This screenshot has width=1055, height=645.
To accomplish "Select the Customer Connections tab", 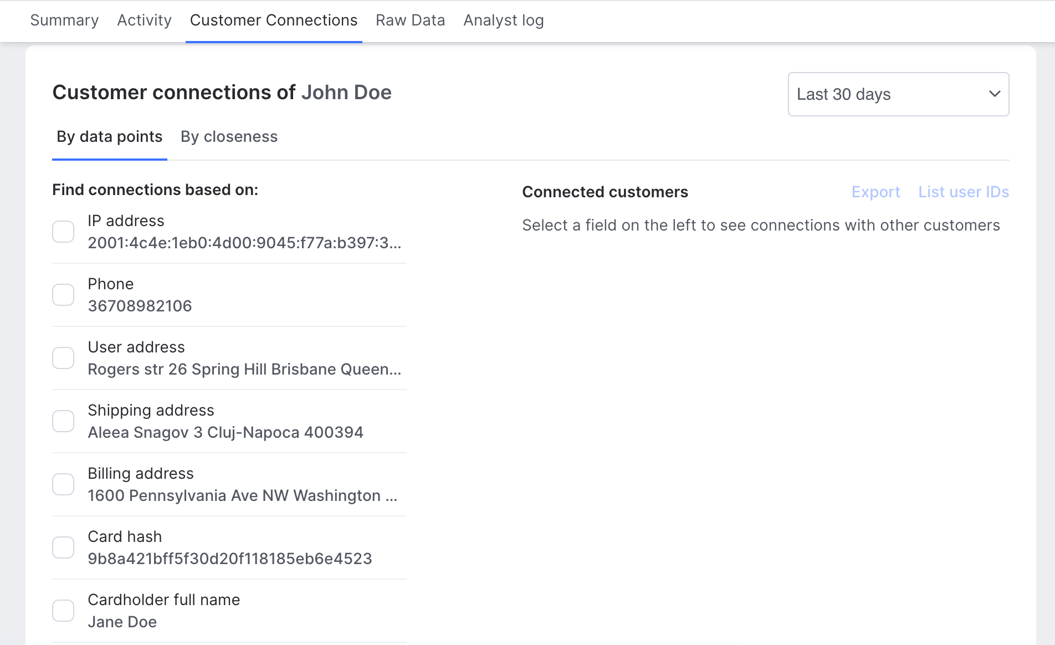I will click(x=274, y=20).
